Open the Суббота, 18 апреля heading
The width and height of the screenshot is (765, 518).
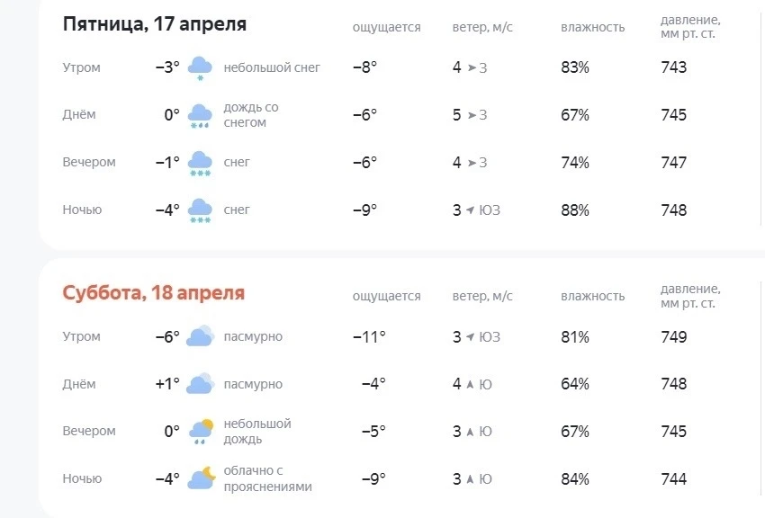point(154,292)
